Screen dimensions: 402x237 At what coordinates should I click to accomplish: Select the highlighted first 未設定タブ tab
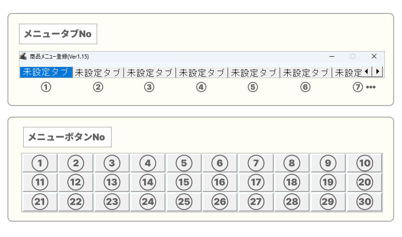click(x=46, y=72)
